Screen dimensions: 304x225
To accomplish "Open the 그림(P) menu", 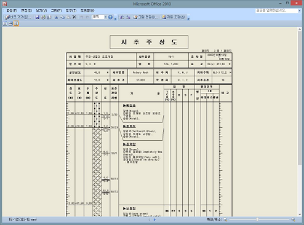I will coord(56,10).
